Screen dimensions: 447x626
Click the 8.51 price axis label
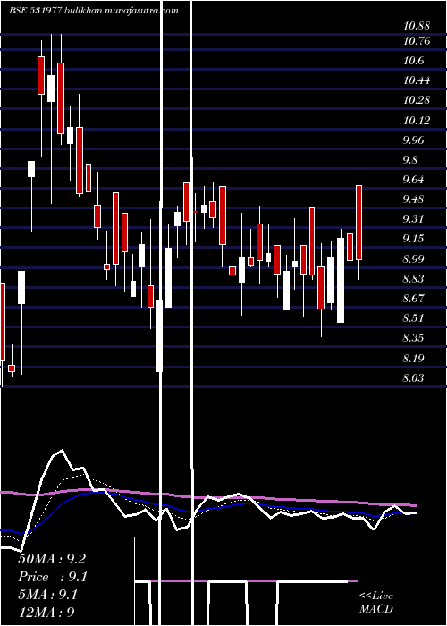pyautogui.click(x=413, y=318)
